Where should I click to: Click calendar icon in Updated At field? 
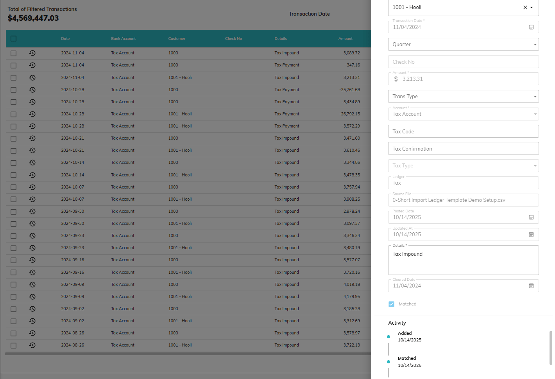(531, 235)
